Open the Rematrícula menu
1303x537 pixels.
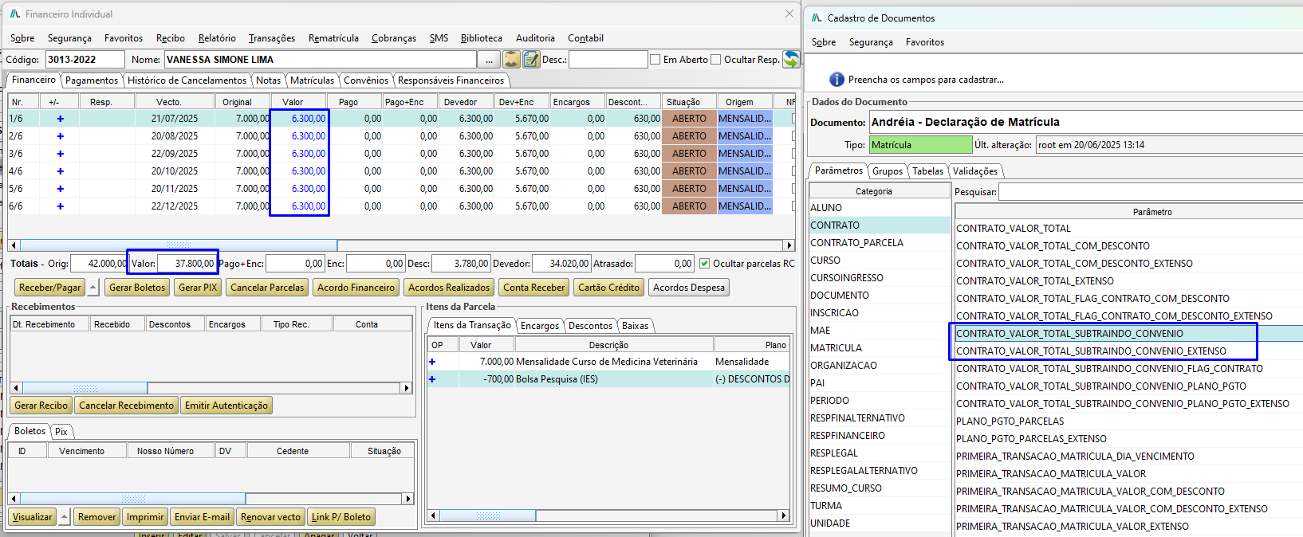333,38
